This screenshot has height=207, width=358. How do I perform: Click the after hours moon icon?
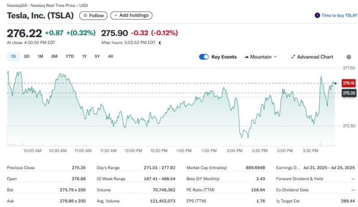160,43
